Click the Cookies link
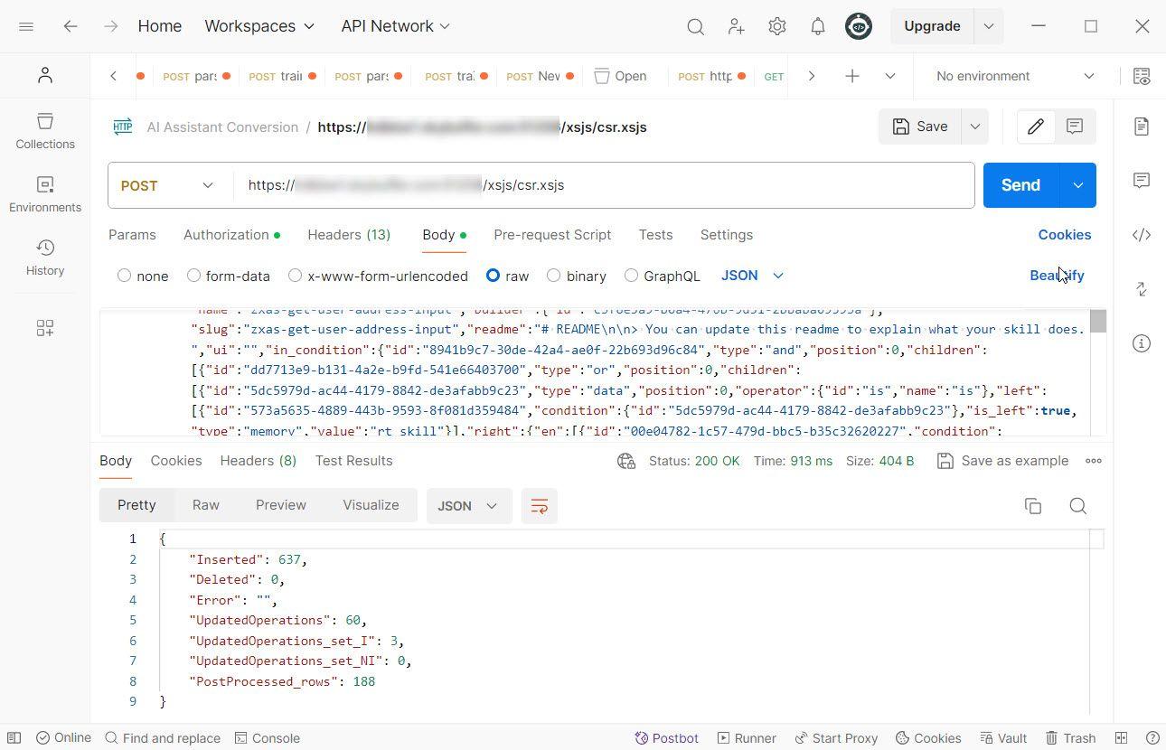 [1064, 235]
